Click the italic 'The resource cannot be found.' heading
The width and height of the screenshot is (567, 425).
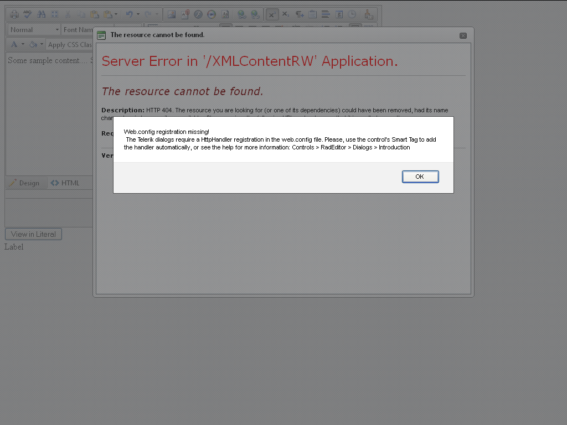pos(182,91)
